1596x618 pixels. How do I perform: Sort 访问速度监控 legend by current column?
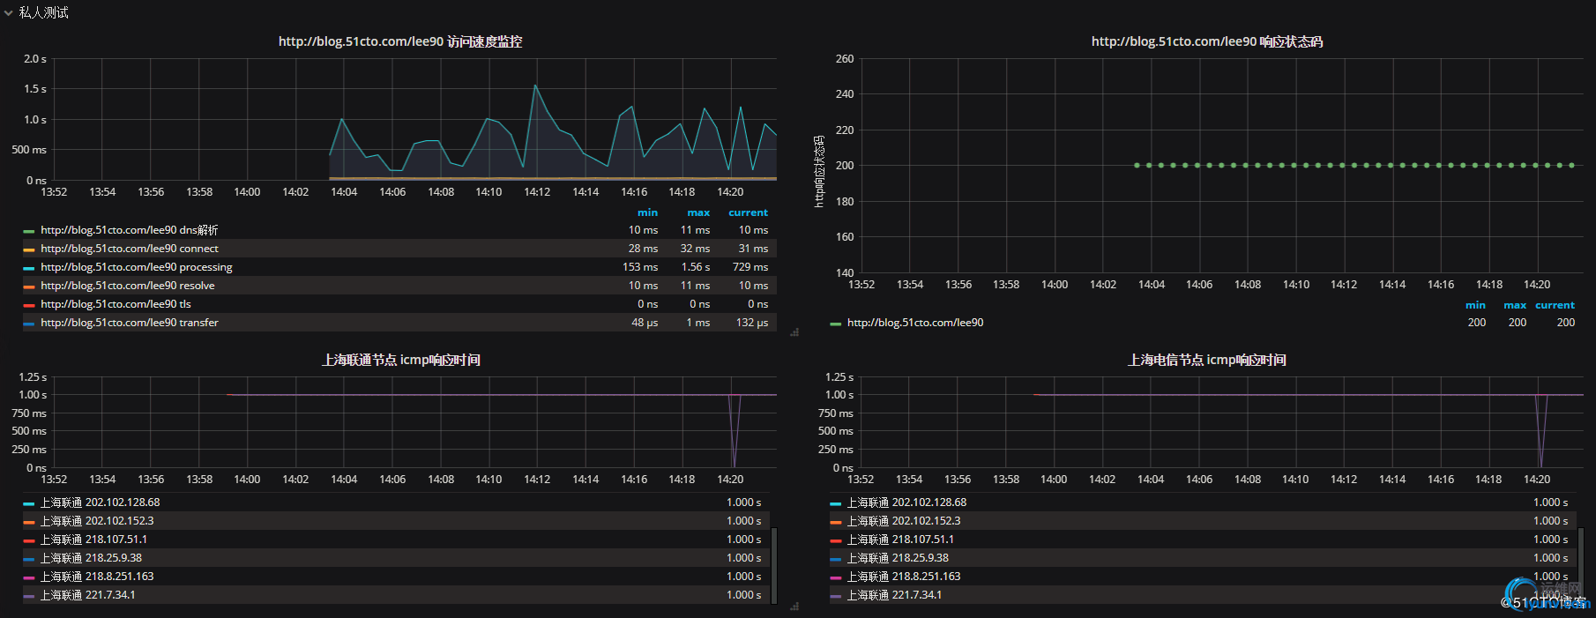748,212
